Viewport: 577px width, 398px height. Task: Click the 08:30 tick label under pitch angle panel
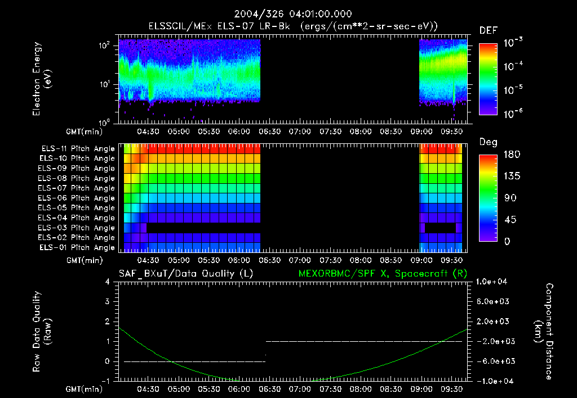point(391,260)
